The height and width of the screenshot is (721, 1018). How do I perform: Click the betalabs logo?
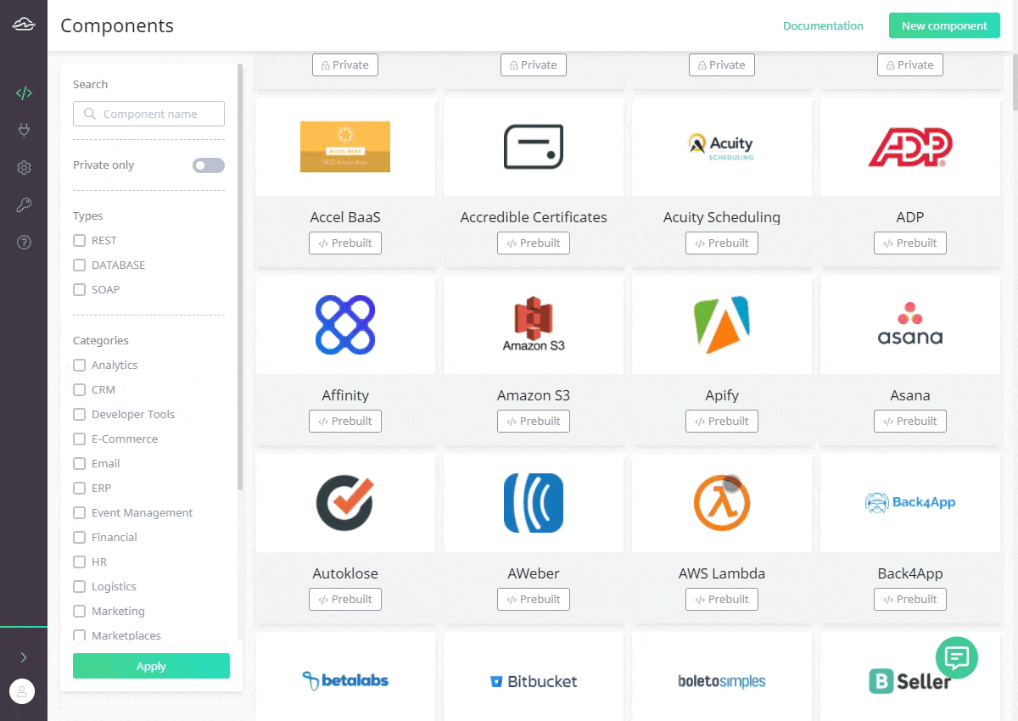click(345, 680)
